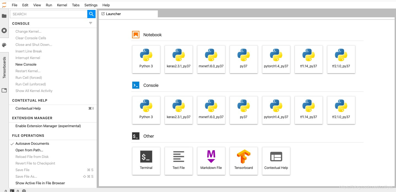Image resolution: width=396 pixels, height=192 pixels.
Task: Click Reload File from Disk command
Action: point(53,157)
